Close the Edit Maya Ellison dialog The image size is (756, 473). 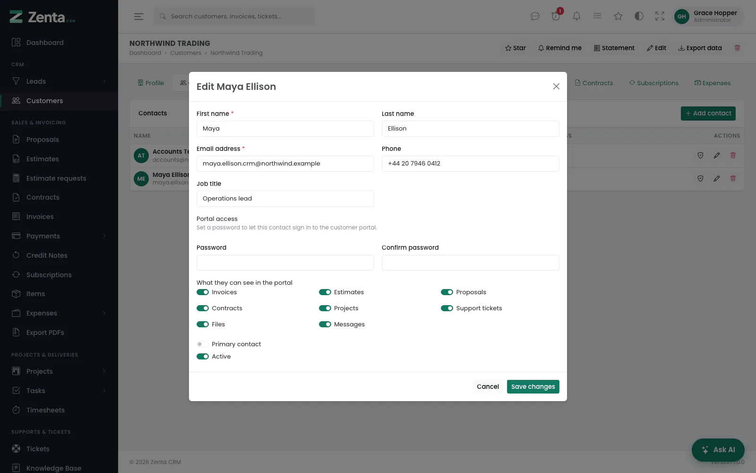pyautogui.click(x=556, y=87)
